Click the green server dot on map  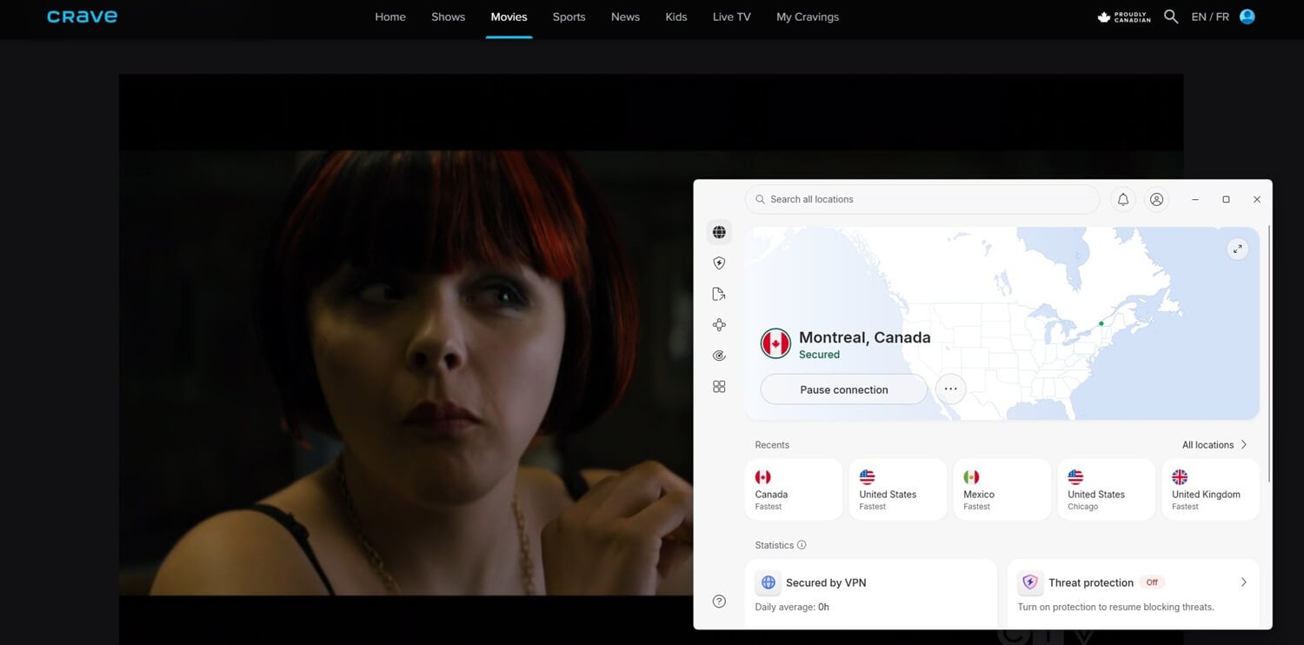tap(1101, 323)
